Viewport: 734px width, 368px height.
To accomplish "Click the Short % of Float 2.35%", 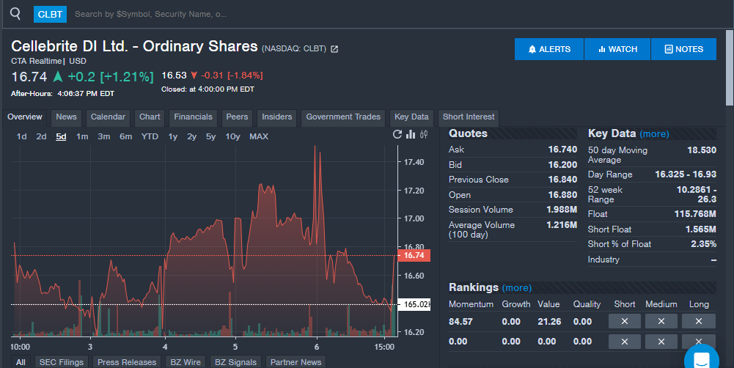I will [x=704, y=244].
